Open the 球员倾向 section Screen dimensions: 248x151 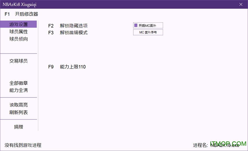point(18,39)
